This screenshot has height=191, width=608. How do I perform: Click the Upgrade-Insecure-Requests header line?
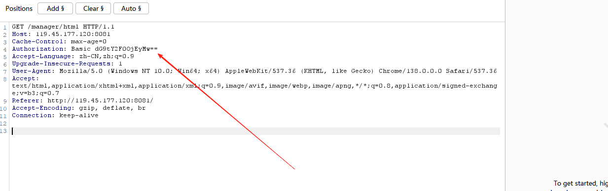(67, 64)
